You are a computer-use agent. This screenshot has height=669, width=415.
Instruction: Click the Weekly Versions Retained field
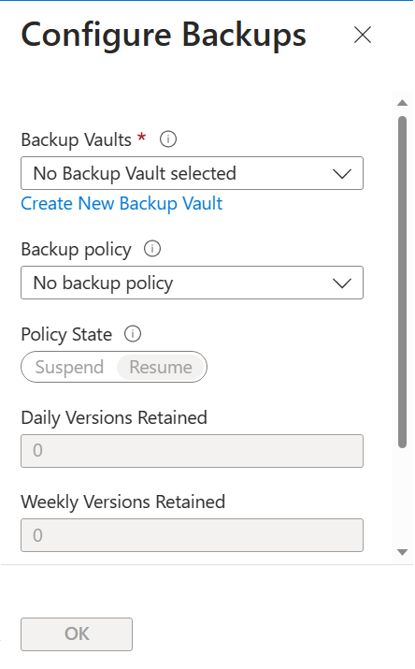click(193, 535)
